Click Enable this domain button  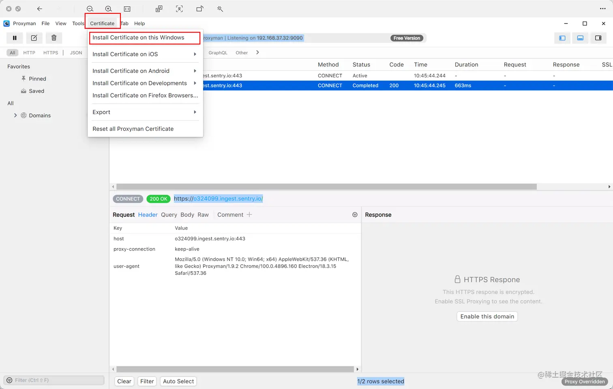tap(487, 317)
